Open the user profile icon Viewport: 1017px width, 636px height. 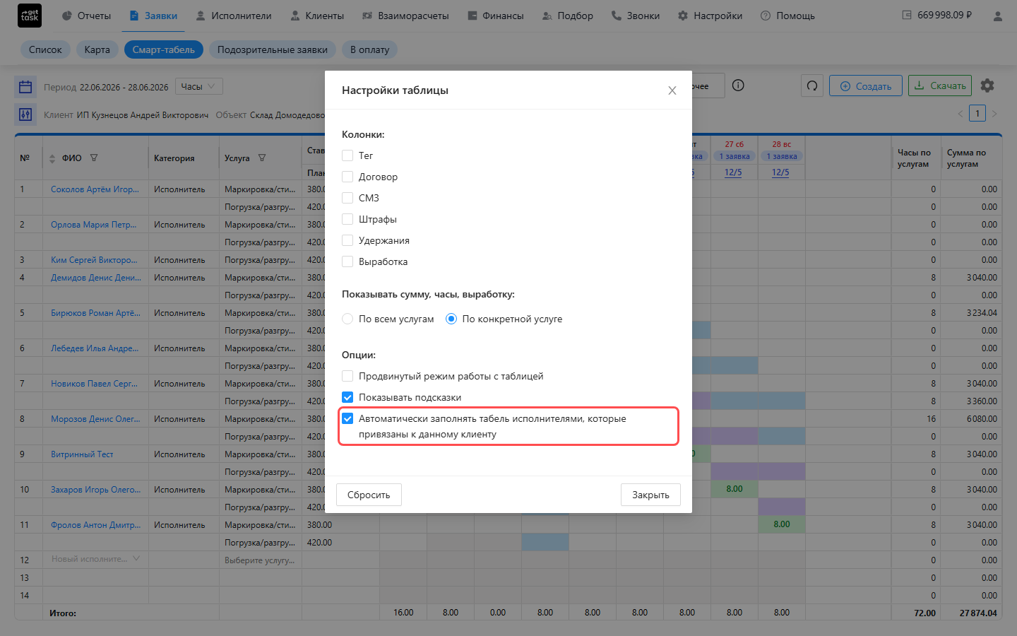coord(997,16)
